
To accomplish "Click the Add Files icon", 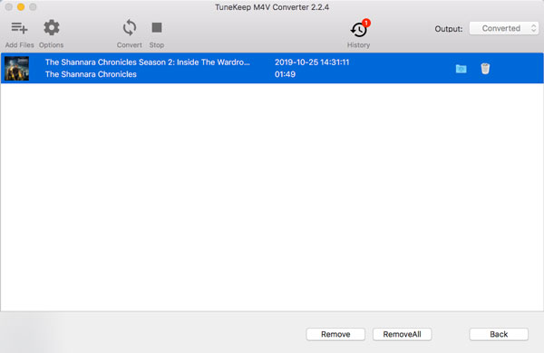I will point(19,28).
